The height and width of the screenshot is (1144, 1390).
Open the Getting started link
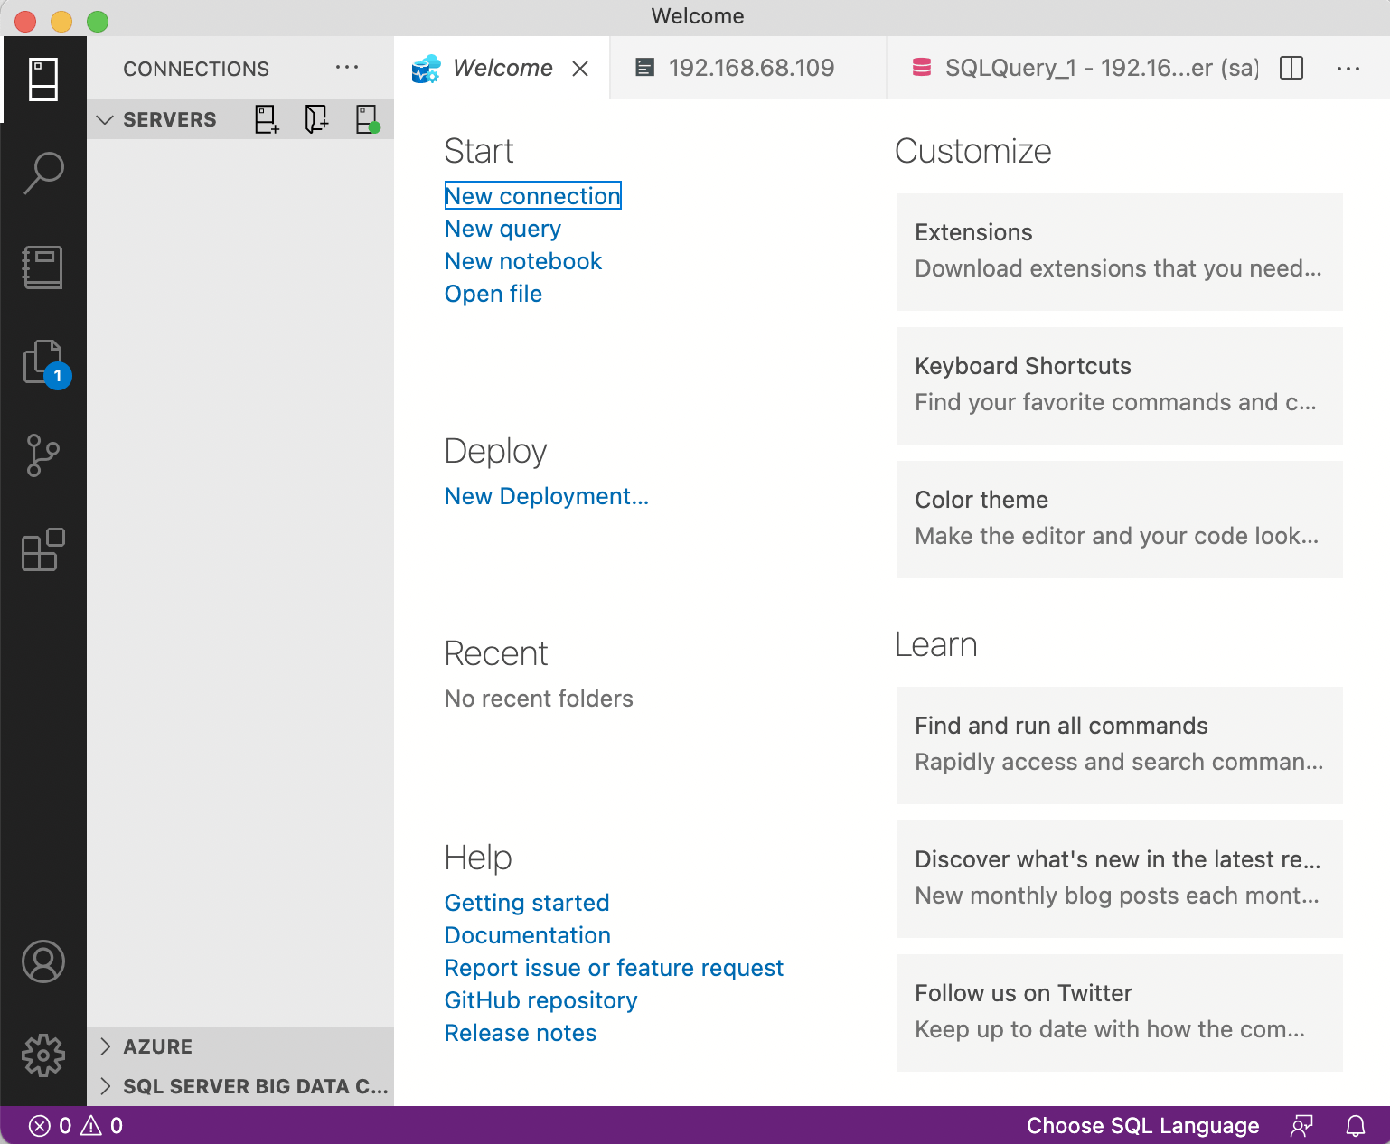click(x=527, y=903)
